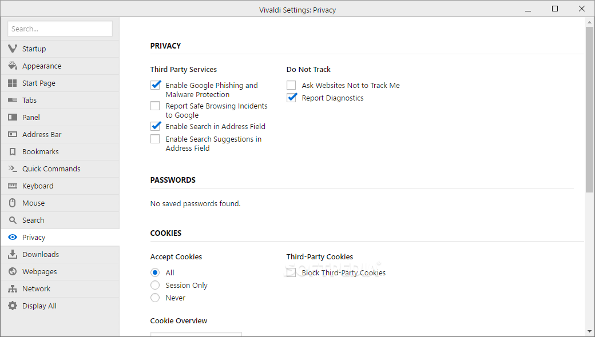
Task: Switch to the Tabs settings section
Action: pos(29,101)
